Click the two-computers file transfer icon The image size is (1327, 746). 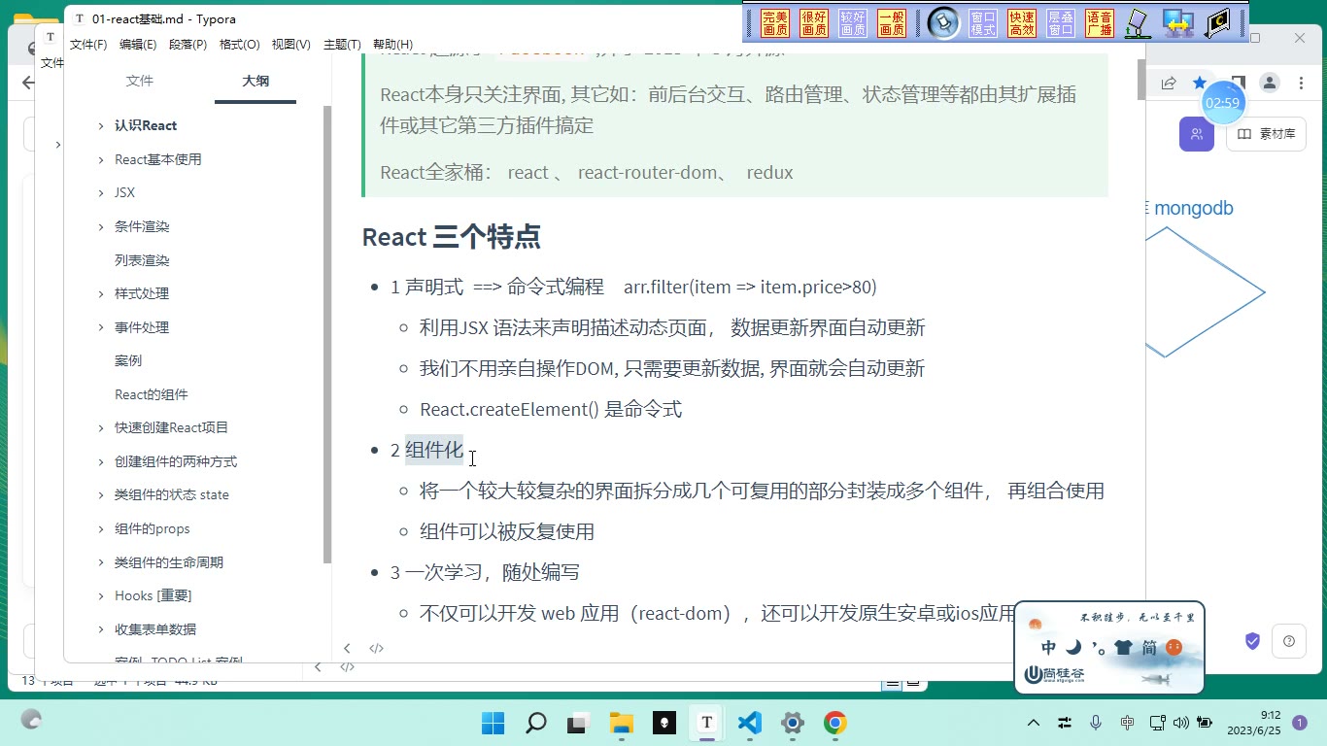[1177, 22]
